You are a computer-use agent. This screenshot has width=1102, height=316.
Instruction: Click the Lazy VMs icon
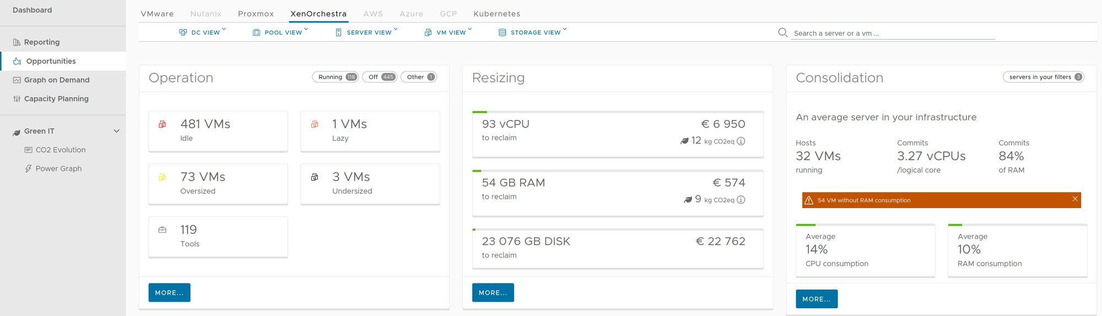315,124
